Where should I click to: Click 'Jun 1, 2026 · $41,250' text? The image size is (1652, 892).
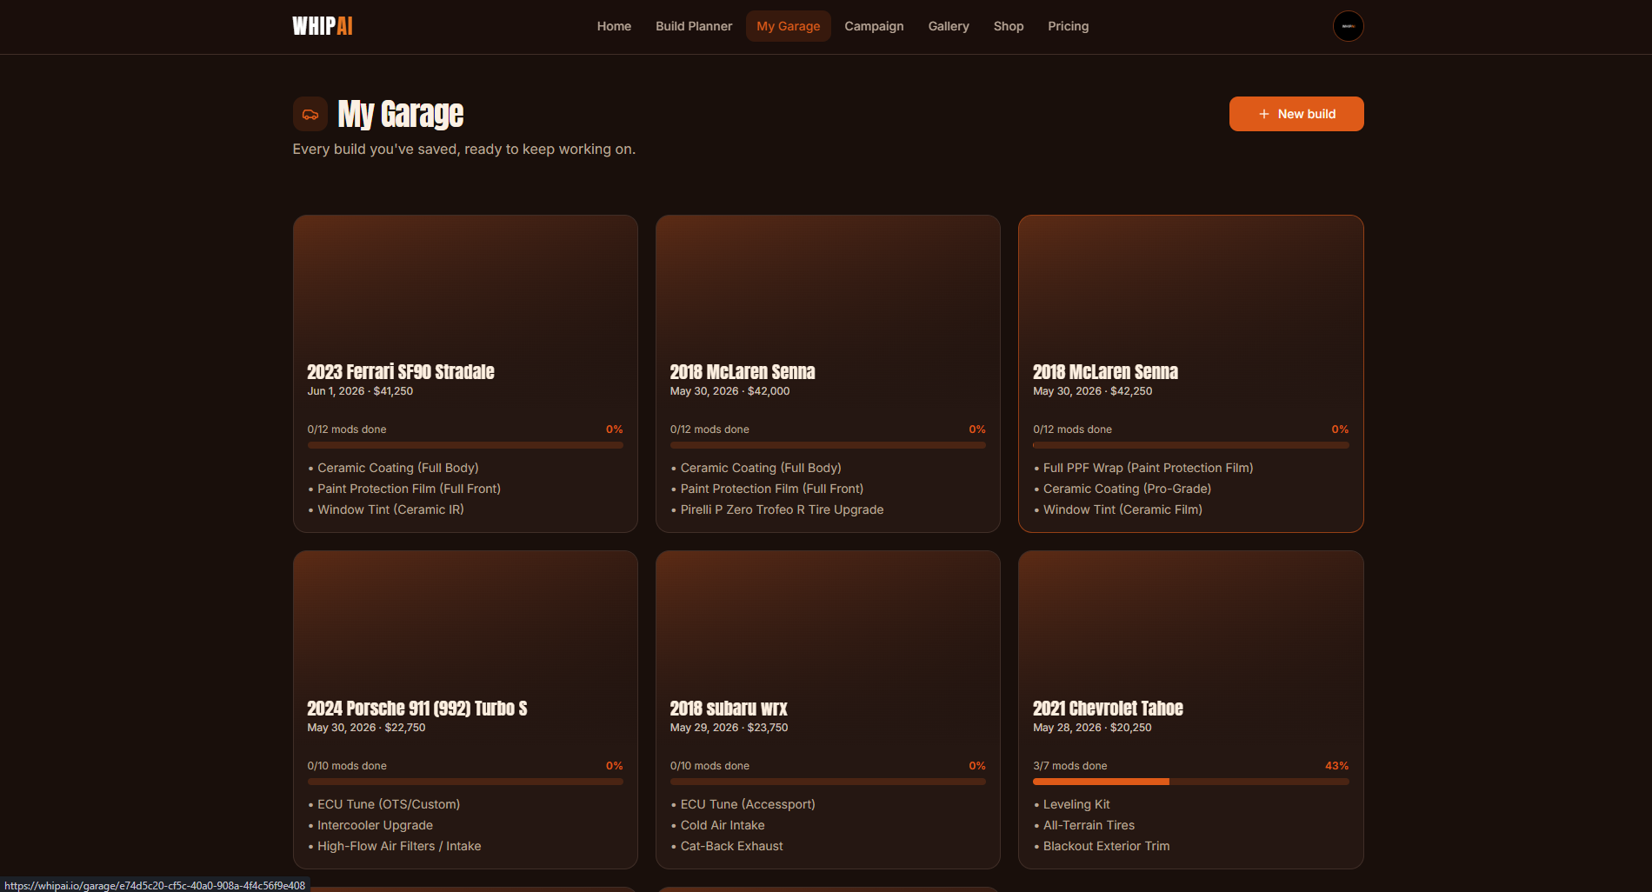(x=360, y=391)
